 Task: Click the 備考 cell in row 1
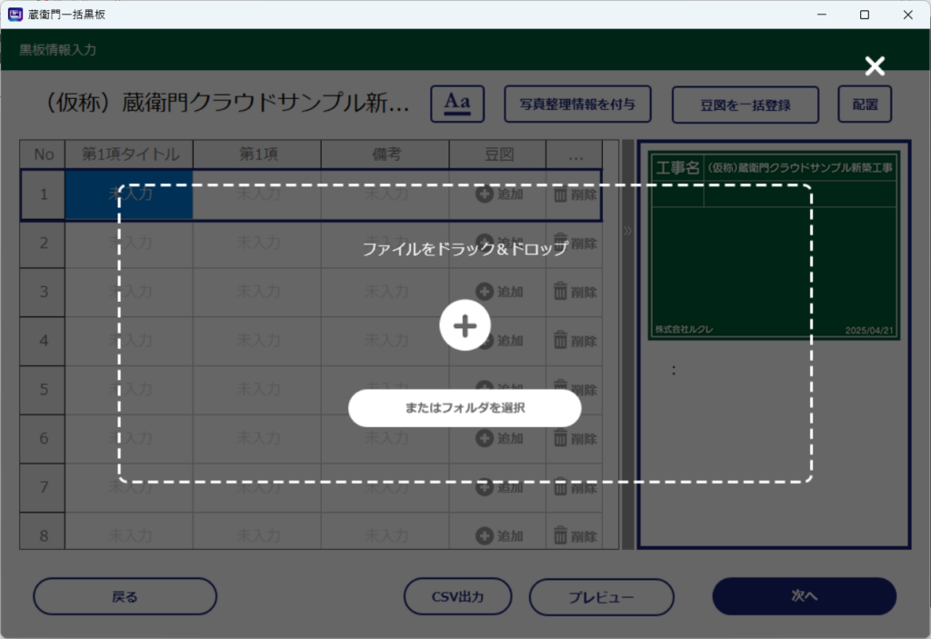385,195
